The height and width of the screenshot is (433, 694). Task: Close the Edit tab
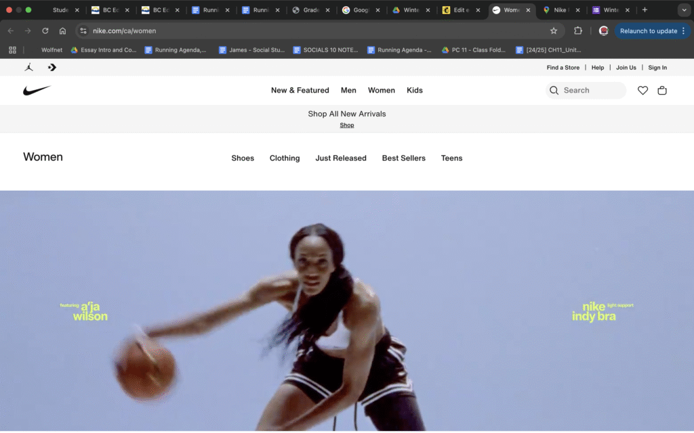[x=478, y=9]
